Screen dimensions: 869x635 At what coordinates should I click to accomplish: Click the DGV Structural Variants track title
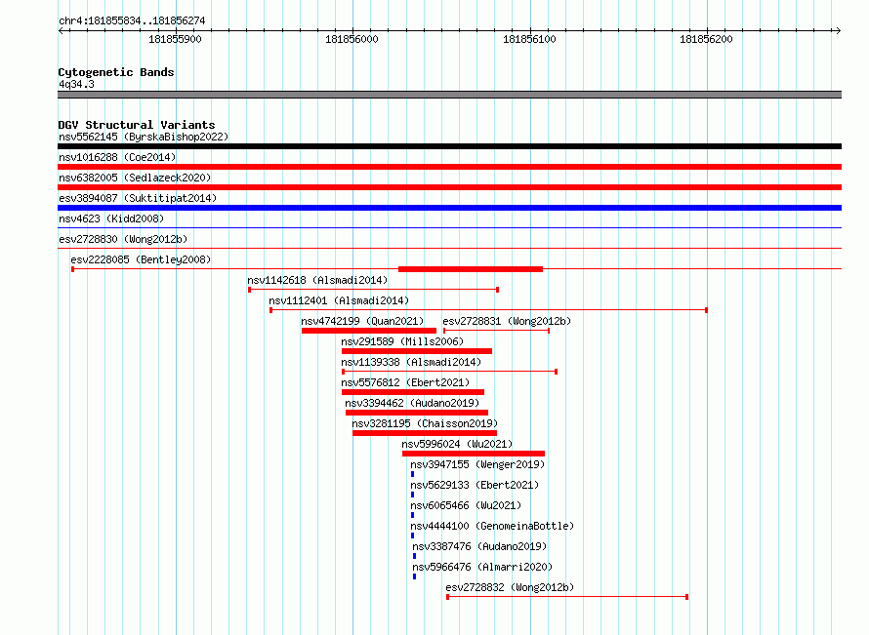137,125
